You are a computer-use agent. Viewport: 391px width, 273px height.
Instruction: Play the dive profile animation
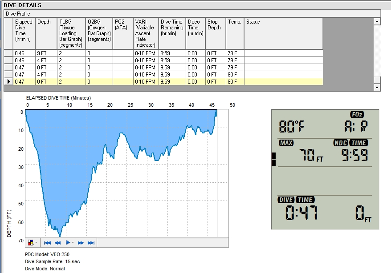68,243
